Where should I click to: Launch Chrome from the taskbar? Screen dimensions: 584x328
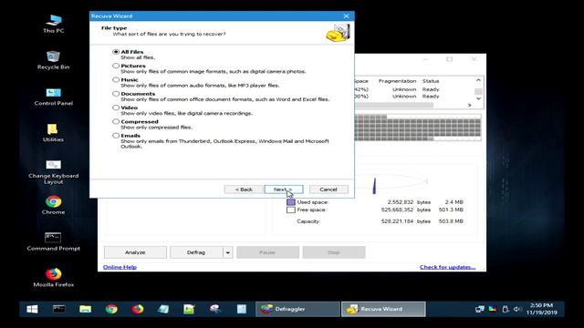(x=111, y=309)
